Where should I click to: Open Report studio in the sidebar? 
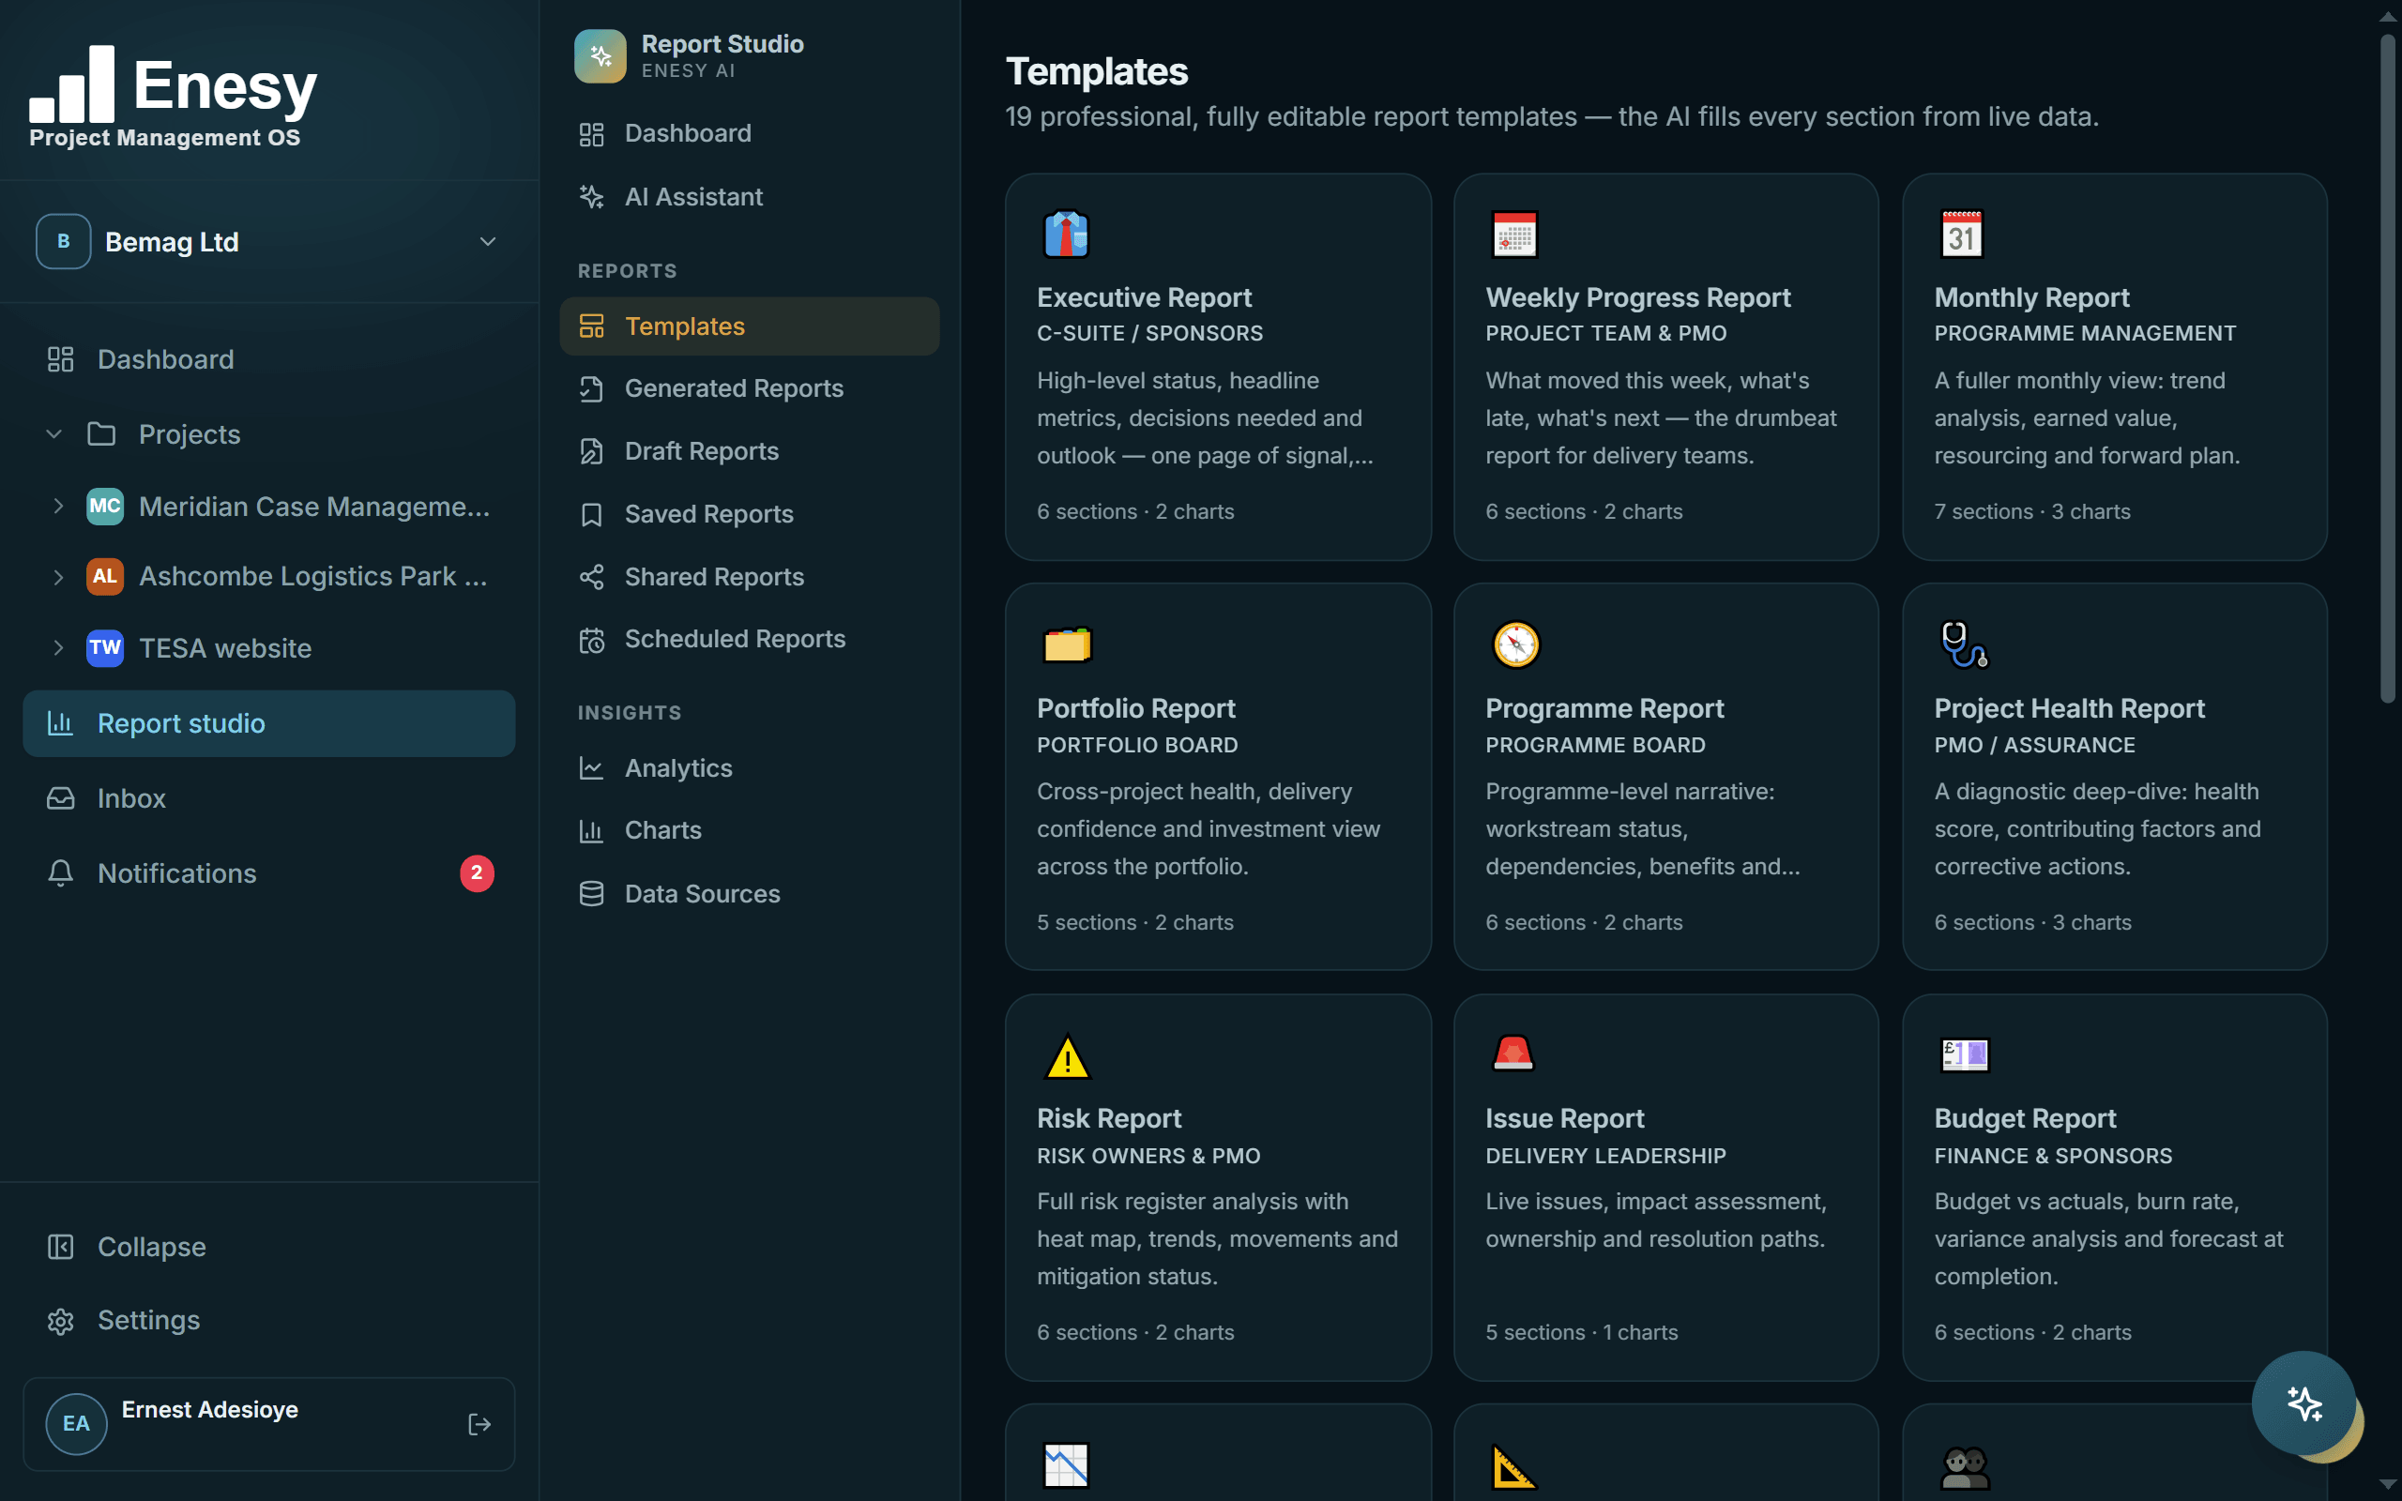pyautogui.click(x=268, y=723)
